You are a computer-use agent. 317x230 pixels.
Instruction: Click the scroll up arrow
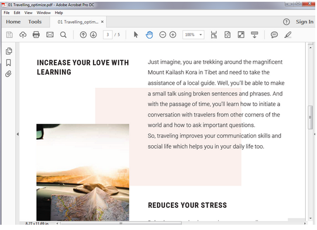311,48
